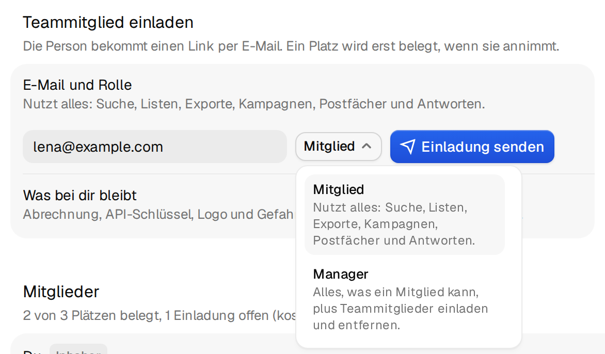Image resolution: width=605 pixels, height=354 pixels.
Task: Click the paper plane icon on send button
Action: 408,147
